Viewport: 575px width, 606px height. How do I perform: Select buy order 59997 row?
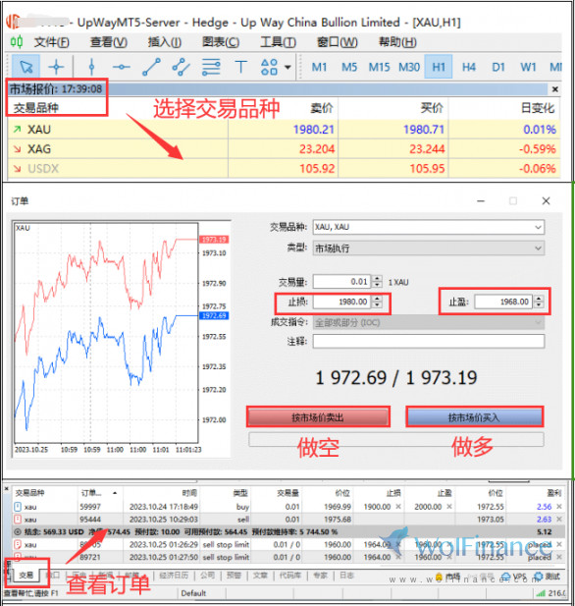click(x=287, y=506)
